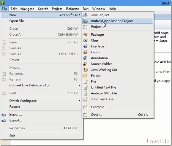Screen dimensions: 172x146
Task: Click the blank File icon
Action: [86, 82]
